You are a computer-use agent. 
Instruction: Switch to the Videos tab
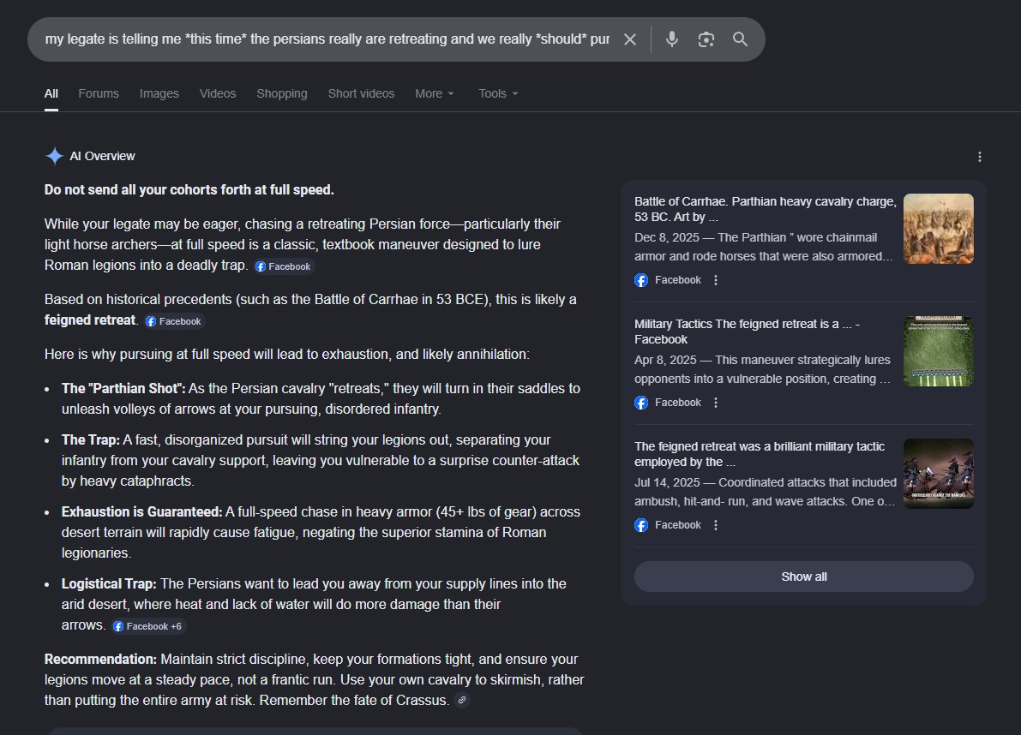pos(218,93)
